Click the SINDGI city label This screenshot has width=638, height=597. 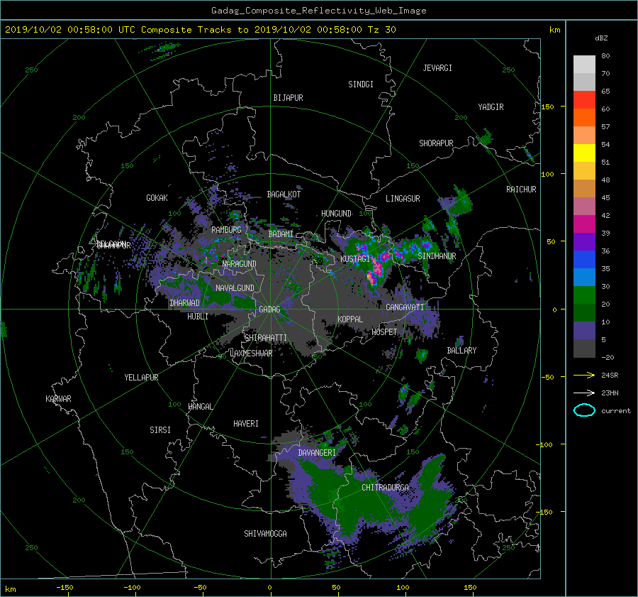click(361, 84)
